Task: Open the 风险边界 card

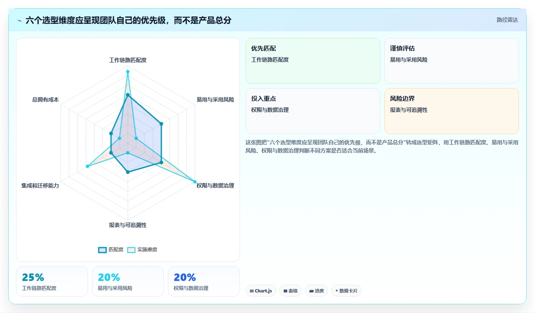Action: coord(451,111)
